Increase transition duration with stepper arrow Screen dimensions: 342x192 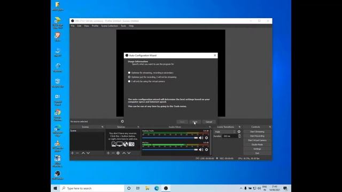tap(239, 135)
